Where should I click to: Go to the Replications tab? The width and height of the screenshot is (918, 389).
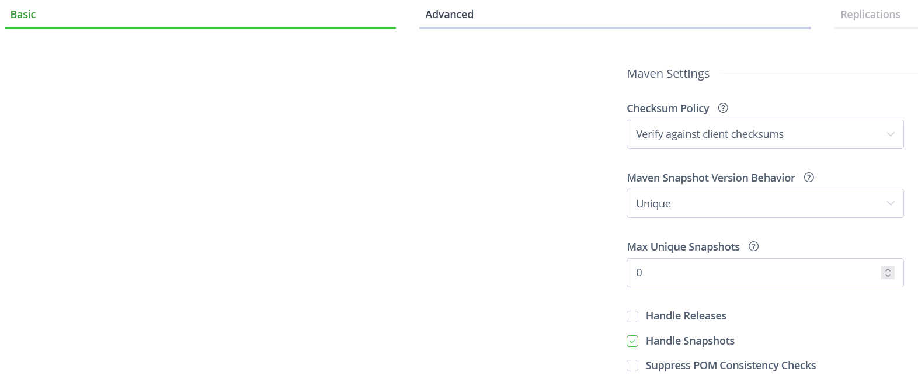[x=870, y=15]
